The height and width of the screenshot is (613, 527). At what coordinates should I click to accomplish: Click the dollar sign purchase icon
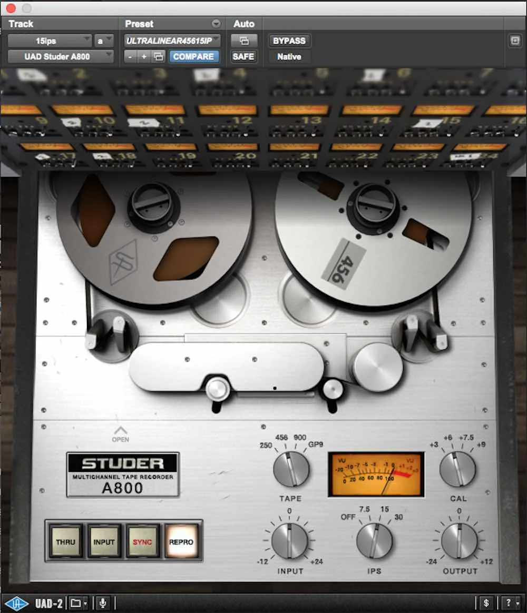pyautogui.click(x=486, y=603)
